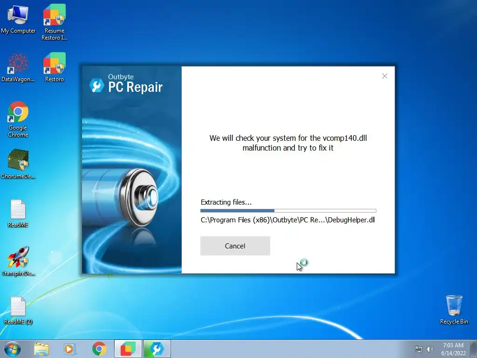Image resolution: width=477 pixels, height=358 pixels.
Task: Click the network tray icon
Action: (419, 350)
